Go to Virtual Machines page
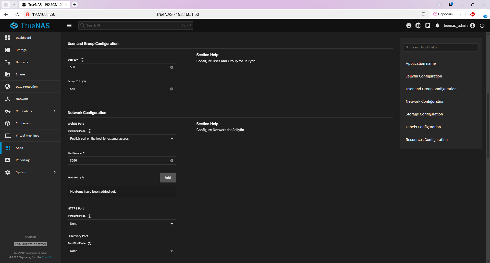490x263 pixels. (x=27, y=136)
